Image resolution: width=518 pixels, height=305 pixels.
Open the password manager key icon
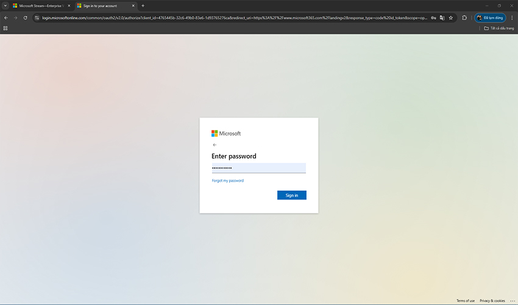coord(433,18)
